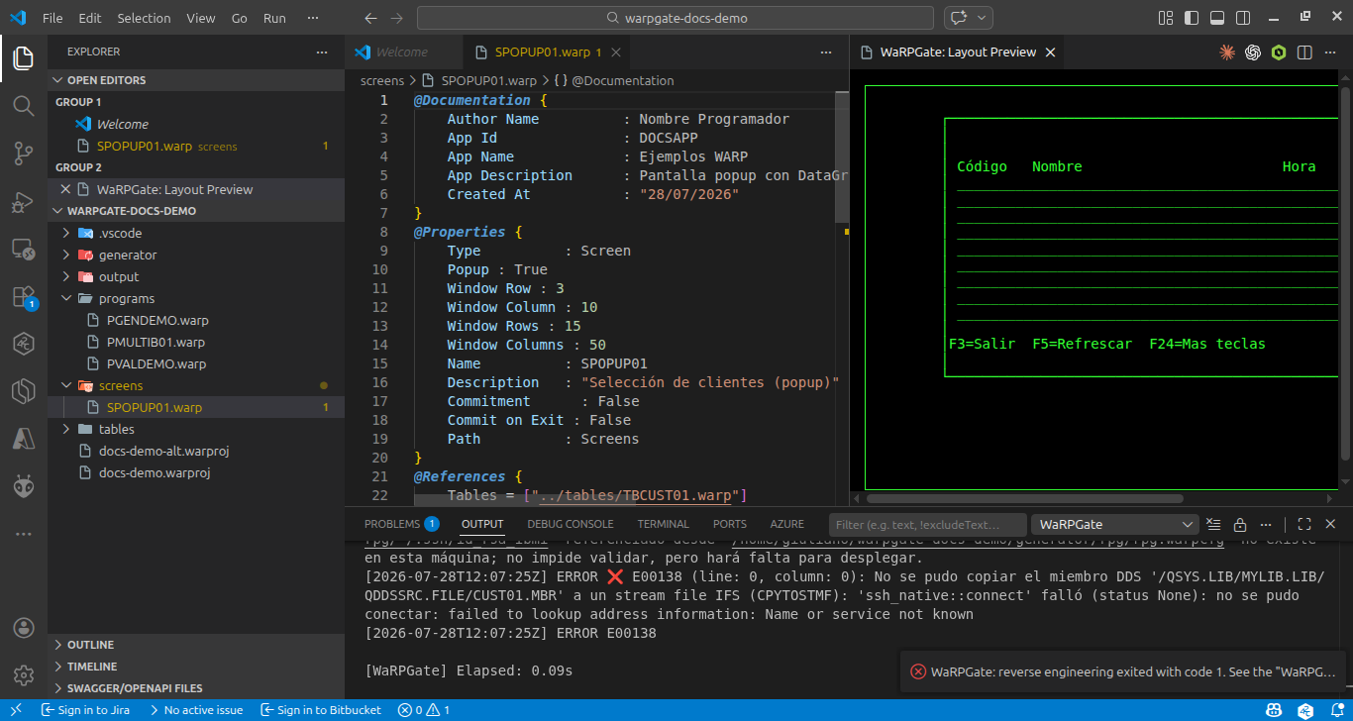Expand the tables folder
Image resolution: width=1353 pixels, height=721 pixels.
196,429
